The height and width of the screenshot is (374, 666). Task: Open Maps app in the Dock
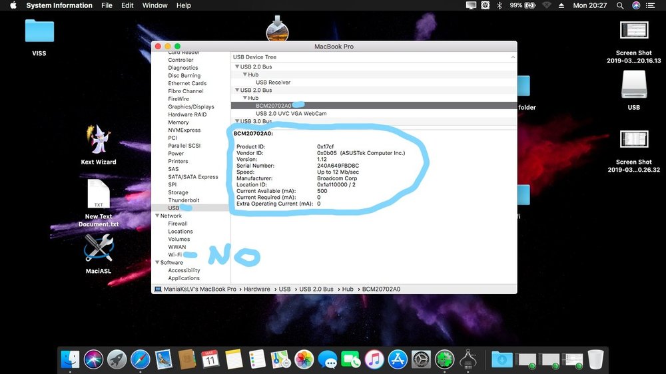click(x=280, y=359)
